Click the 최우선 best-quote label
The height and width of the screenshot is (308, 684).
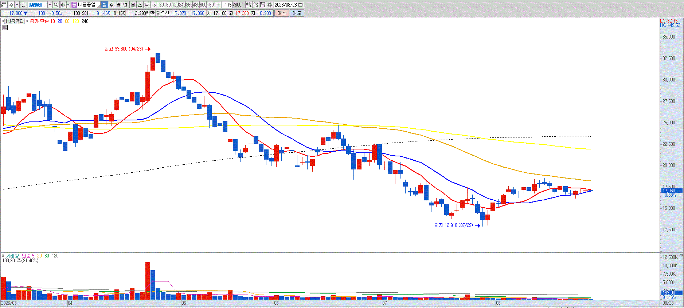[163, 13]
